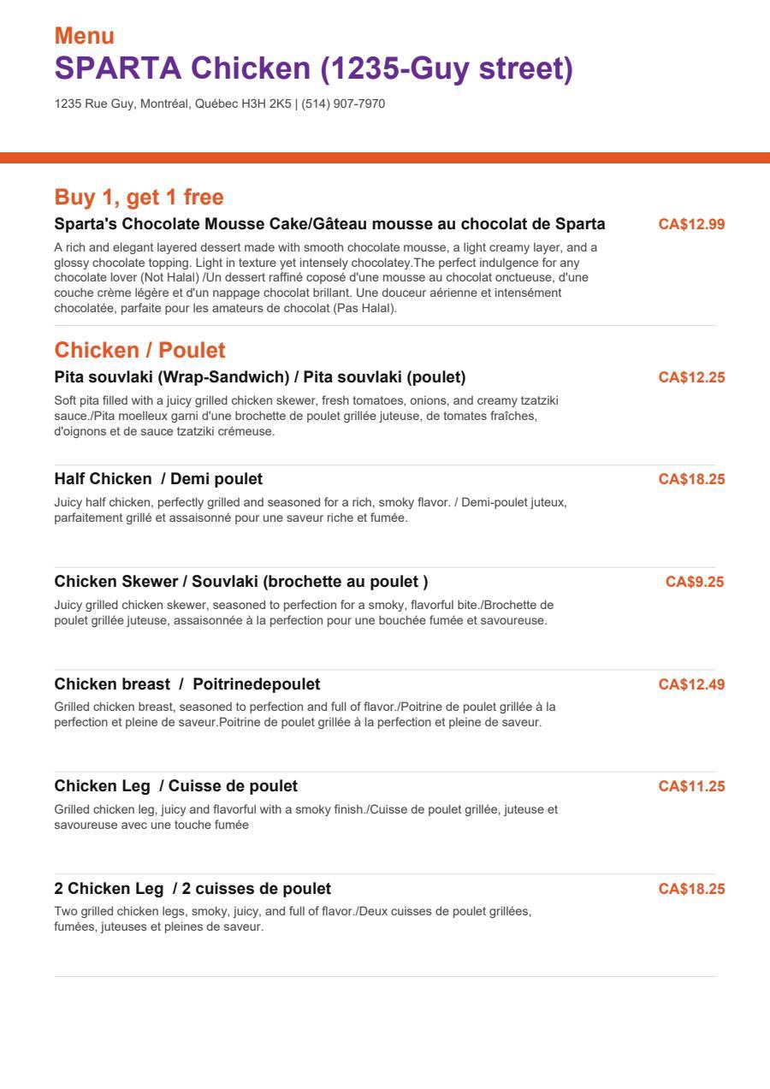This screenshot has width=770, height=1089.
Task: Click the Menu heading label
Action: (85, 36)
